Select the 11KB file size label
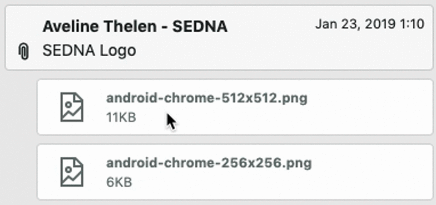This screenshot has width=436, height=205. [121, 117]
